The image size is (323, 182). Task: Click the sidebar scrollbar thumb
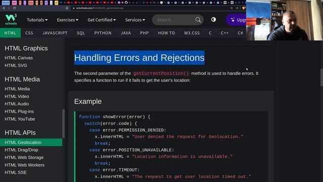(x=64, y=123)
